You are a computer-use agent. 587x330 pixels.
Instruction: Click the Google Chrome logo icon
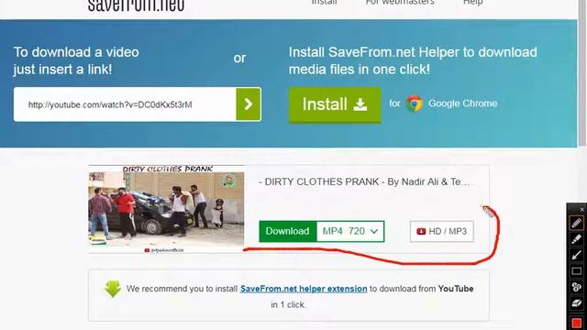pos(415,104)
